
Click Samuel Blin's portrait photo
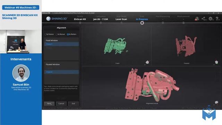21,73
